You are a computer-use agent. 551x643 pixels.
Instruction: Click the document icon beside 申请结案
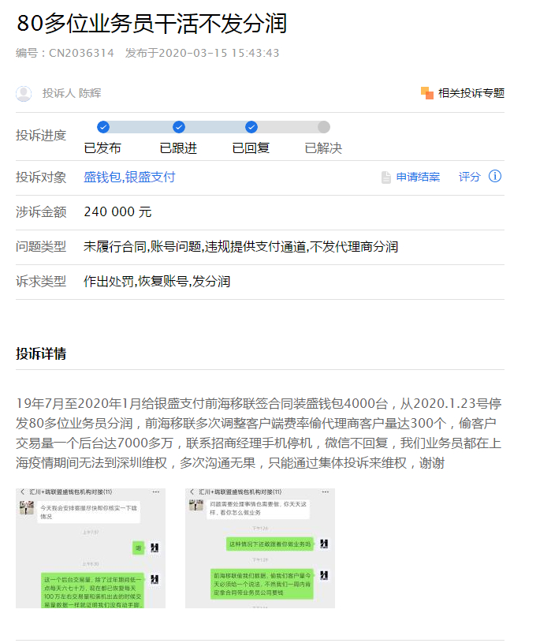(x=386, y=178)
